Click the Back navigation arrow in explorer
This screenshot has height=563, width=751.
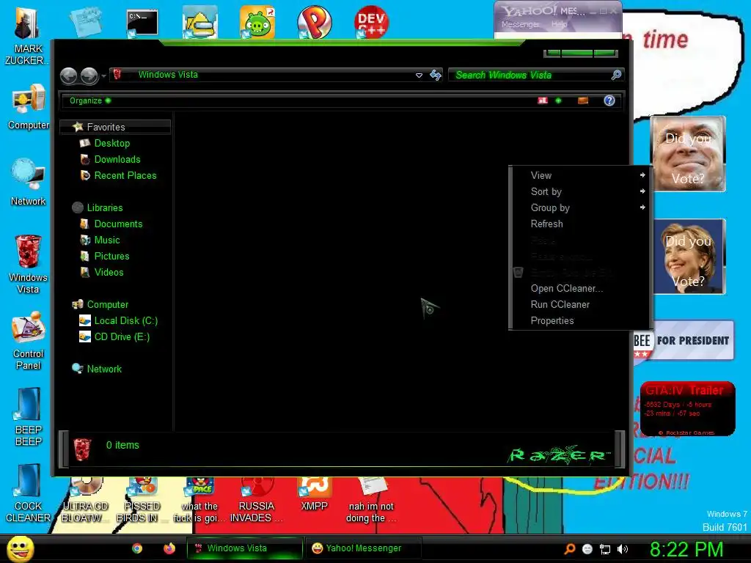[68, 76]
